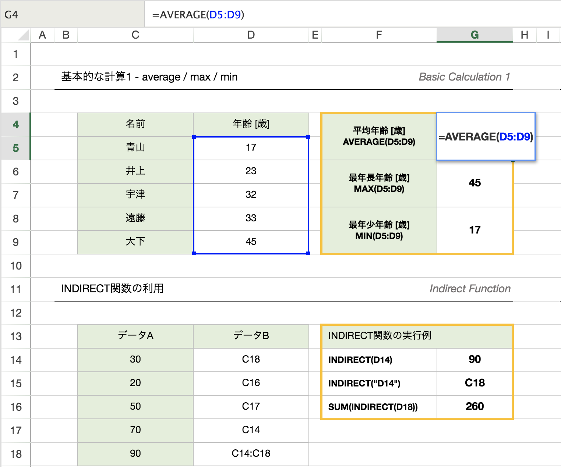The width and height of the screenshot is (561, 467).
Task: Select the data B cell 'C14:C18'
Action: click(x=251, y=454)
